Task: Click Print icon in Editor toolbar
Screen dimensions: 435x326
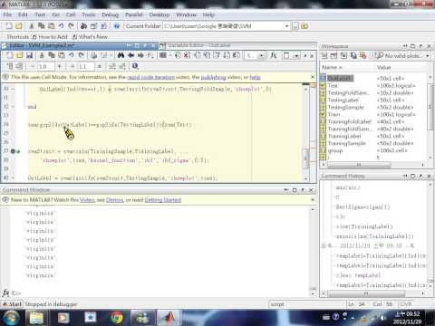Action: 94,55
